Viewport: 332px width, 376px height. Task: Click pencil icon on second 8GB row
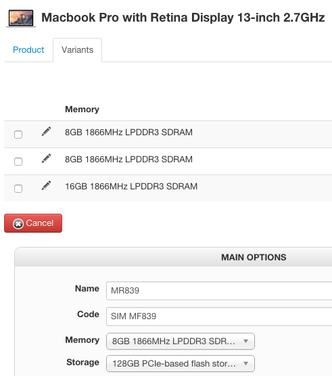coord(46,158)
